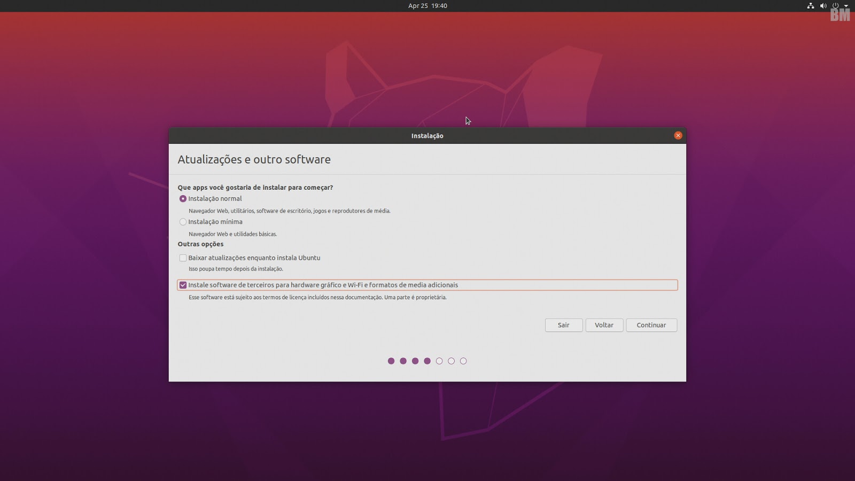Click the third filled progress dot
This screenshot has width=855, height=481.
pos(415,361)
